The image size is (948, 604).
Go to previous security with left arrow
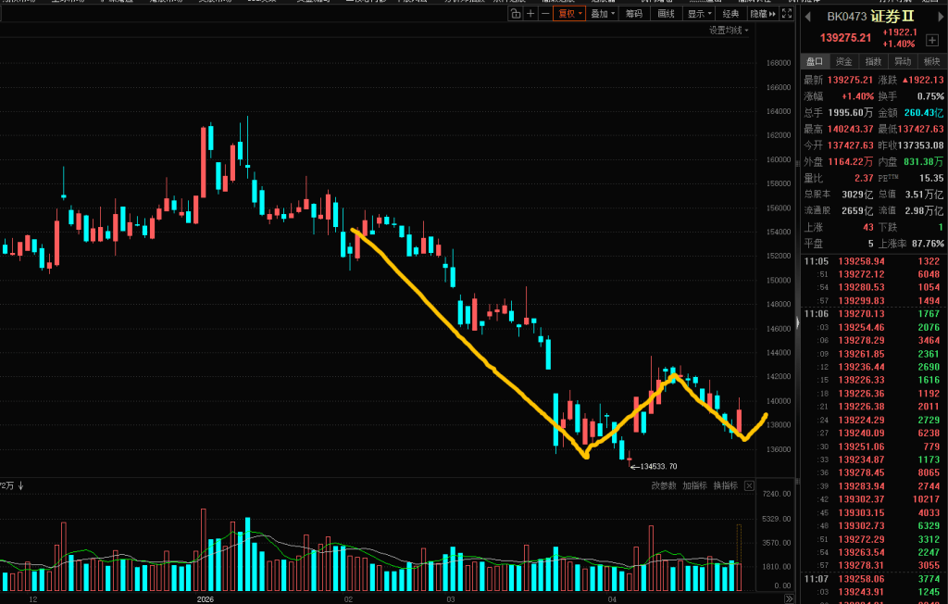[x=806, y=17]
